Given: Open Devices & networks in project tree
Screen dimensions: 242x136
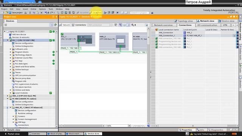Looking at the screenshot, I should (x=21, y=37).
